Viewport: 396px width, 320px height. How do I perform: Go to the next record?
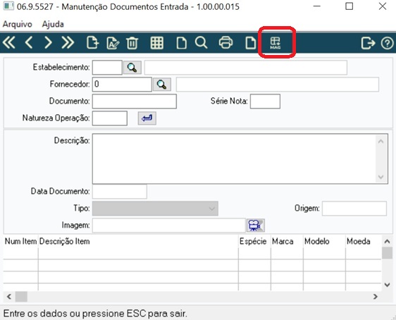pyautogui.click(x=48, y=42)
